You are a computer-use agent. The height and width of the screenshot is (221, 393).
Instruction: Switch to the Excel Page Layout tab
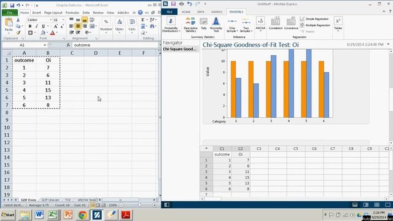[x=53, y=12]
